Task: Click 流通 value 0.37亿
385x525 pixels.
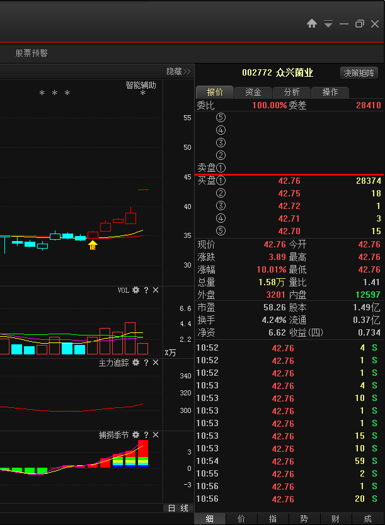Action: pos(367,320)
